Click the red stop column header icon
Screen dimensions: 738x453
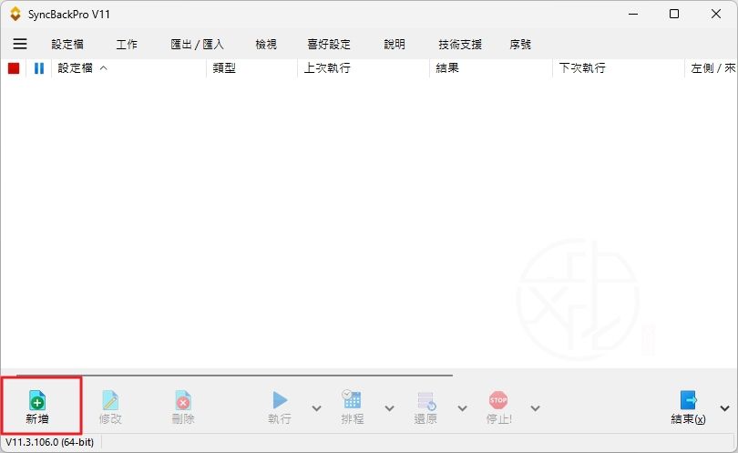click(x=14, y=68)
